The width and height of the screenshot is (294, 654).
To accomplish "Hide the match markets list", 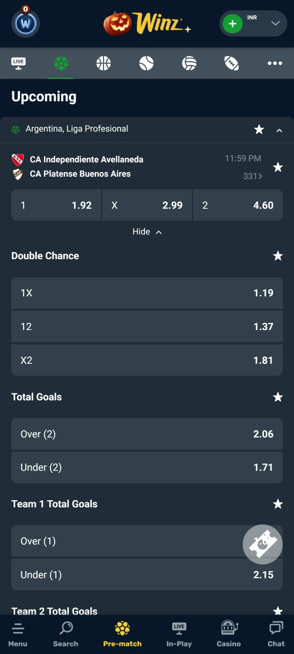I will coord(147,231).
